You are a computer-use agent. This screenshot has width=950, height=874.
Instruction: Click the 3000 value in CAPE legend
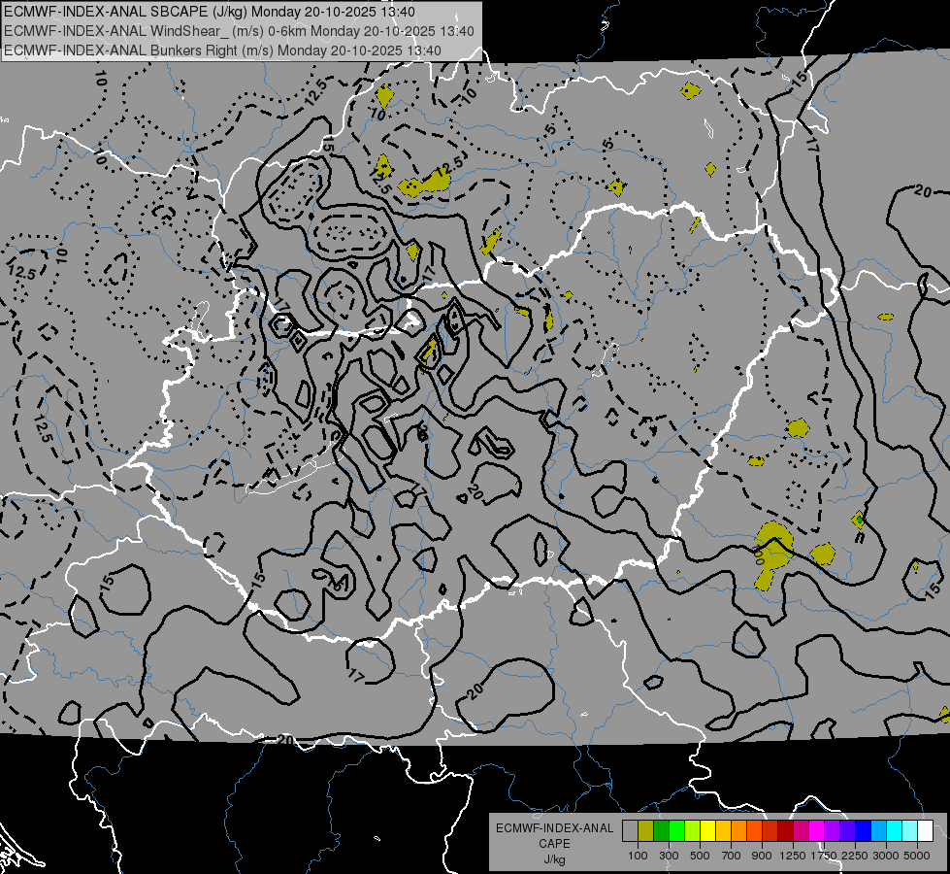886,856
